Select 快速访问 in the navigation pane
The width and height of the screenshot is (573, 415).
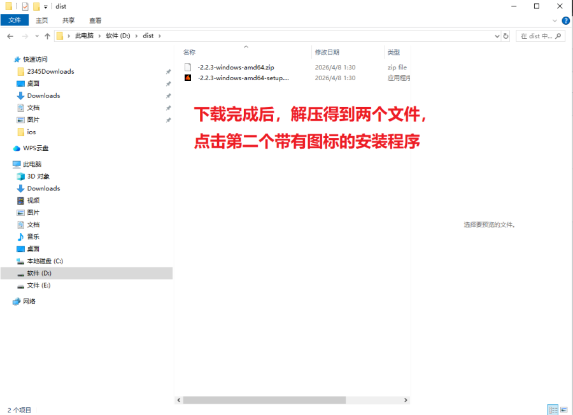pos(35,59)
